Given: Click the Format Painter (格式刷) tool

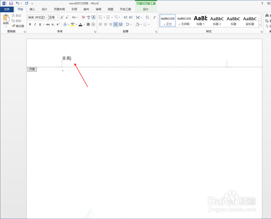Looking at the screenshot, I should click(18, 26).
